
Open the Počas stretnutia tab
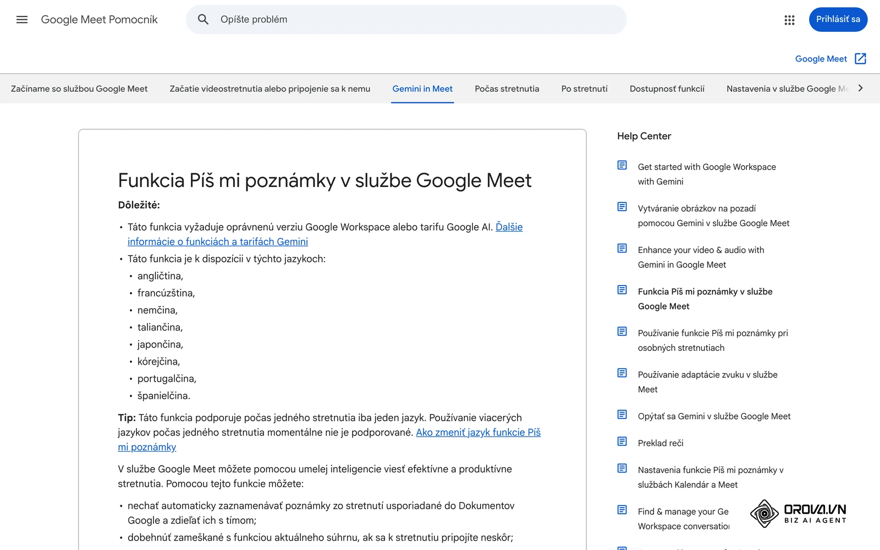tap(507, 89)
